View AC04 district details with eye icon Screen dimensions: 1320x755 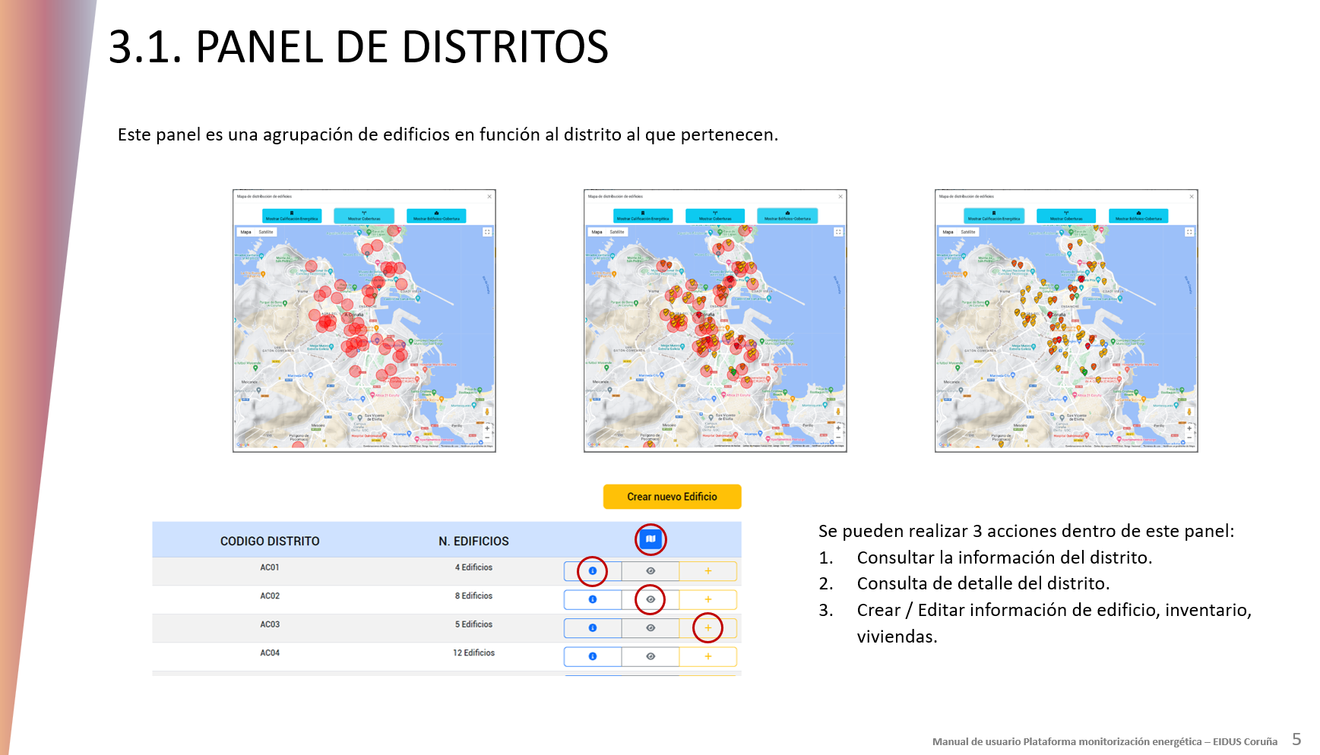pos(651,656)
